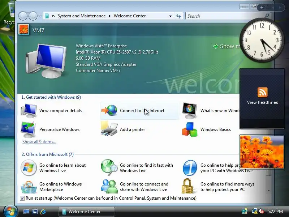Click the find it fast globe magnifier icon

[109, 167]
